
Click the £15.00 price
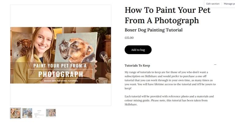129,38
